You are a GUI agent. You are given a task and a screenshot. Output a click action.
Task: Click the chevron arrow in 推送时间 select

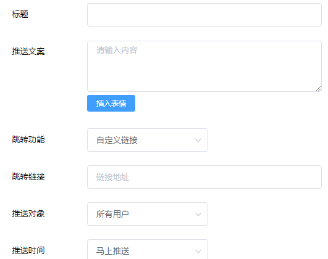tap(198, 251)
